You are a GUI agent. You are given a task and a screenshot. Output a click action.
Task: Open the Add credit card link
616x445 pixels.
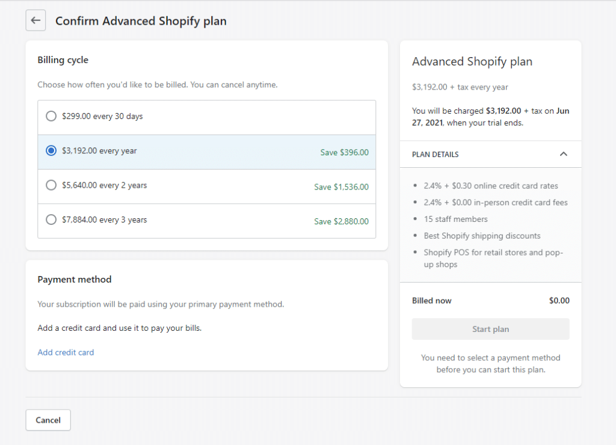tap(66, 352)
